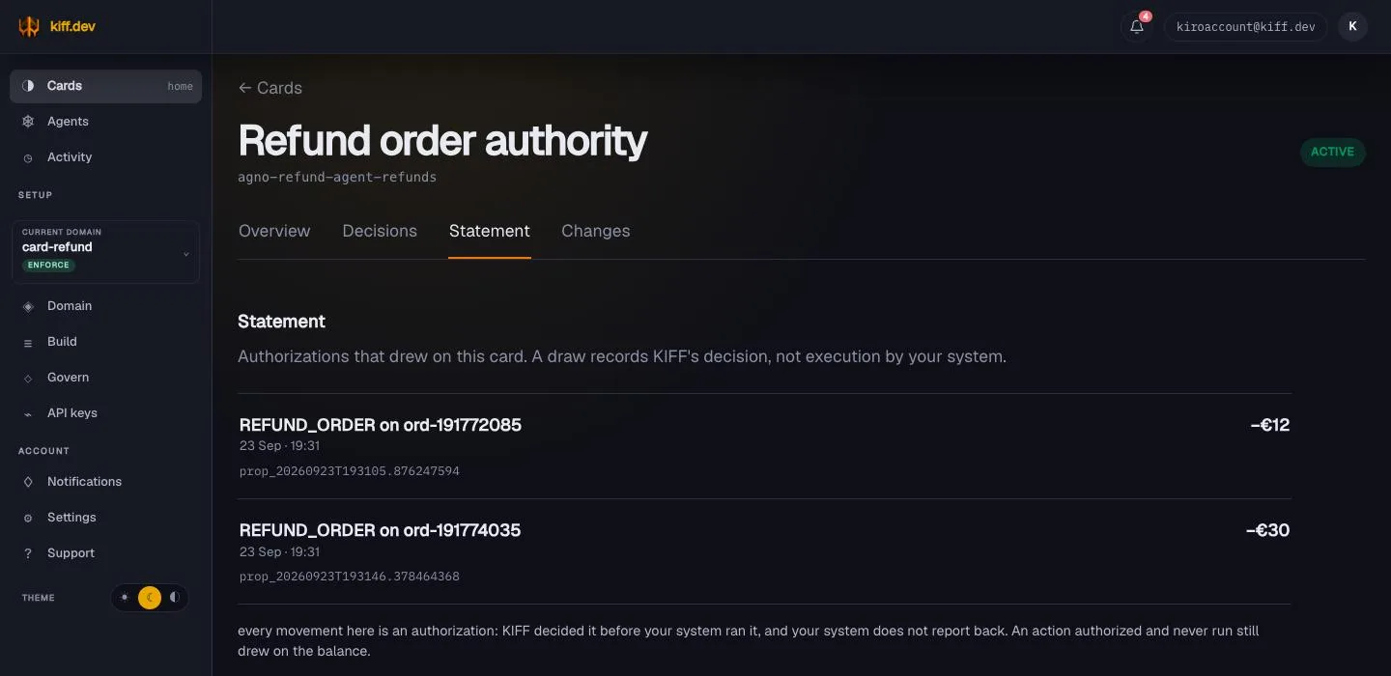The image size is (1391, 676).
Task: Click the kiff.dev logo icon
Action: coord(29,26)
